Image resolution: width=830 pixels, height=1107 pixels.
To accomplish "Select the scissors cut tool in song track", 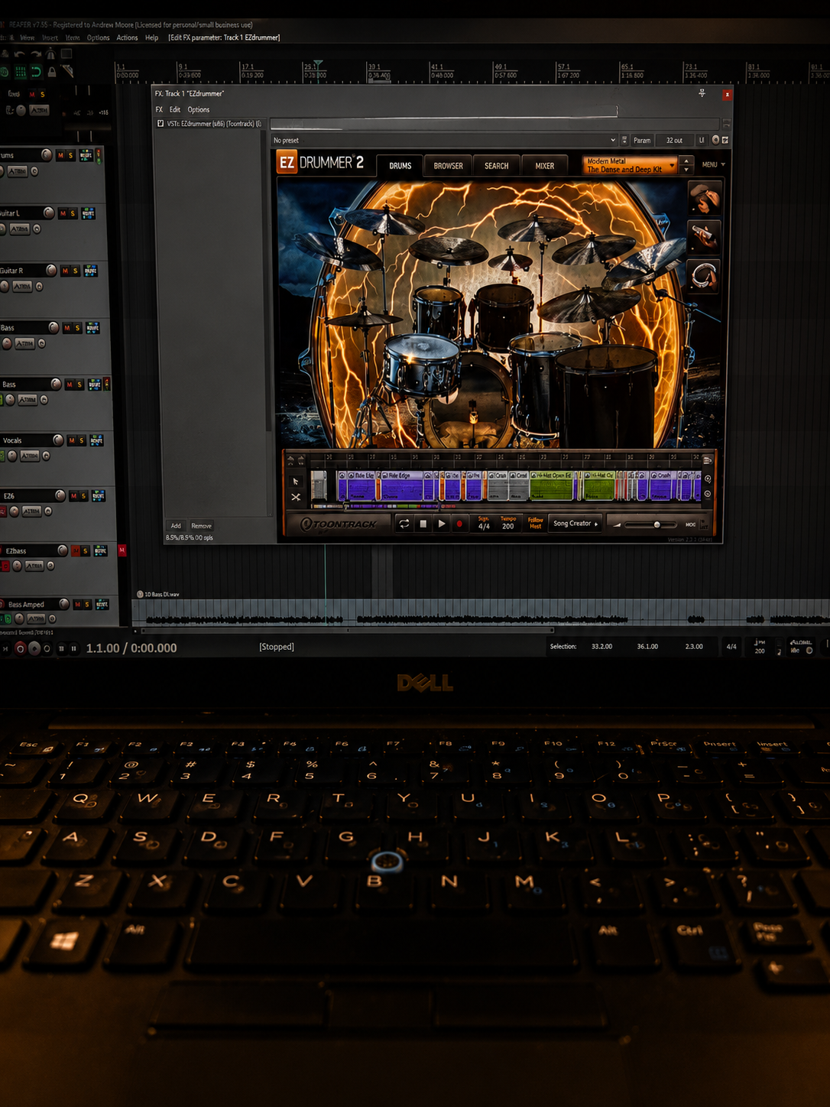I will [296, 497].
